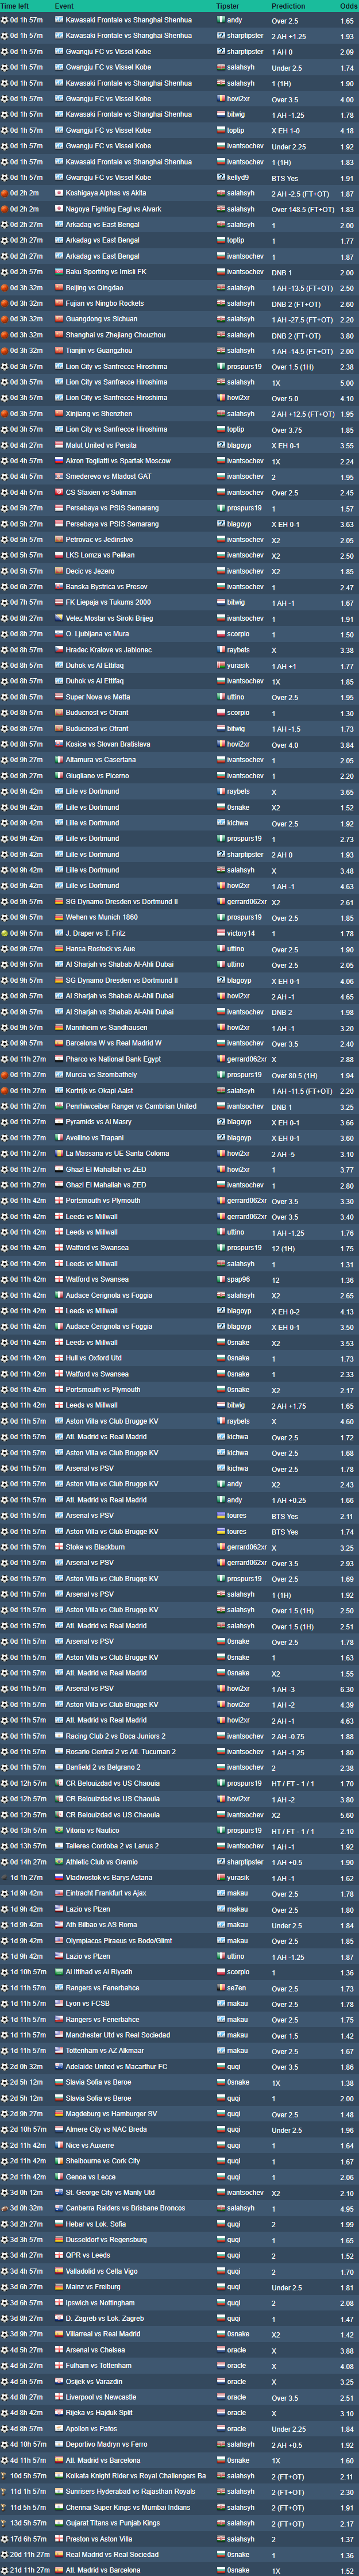The image size is (359, 2576).
Task: Click prediction 'Over 148.5 (FT+OT)'
Action: (303, 209)
